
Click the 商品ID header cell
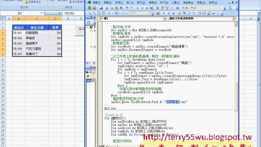19,27
